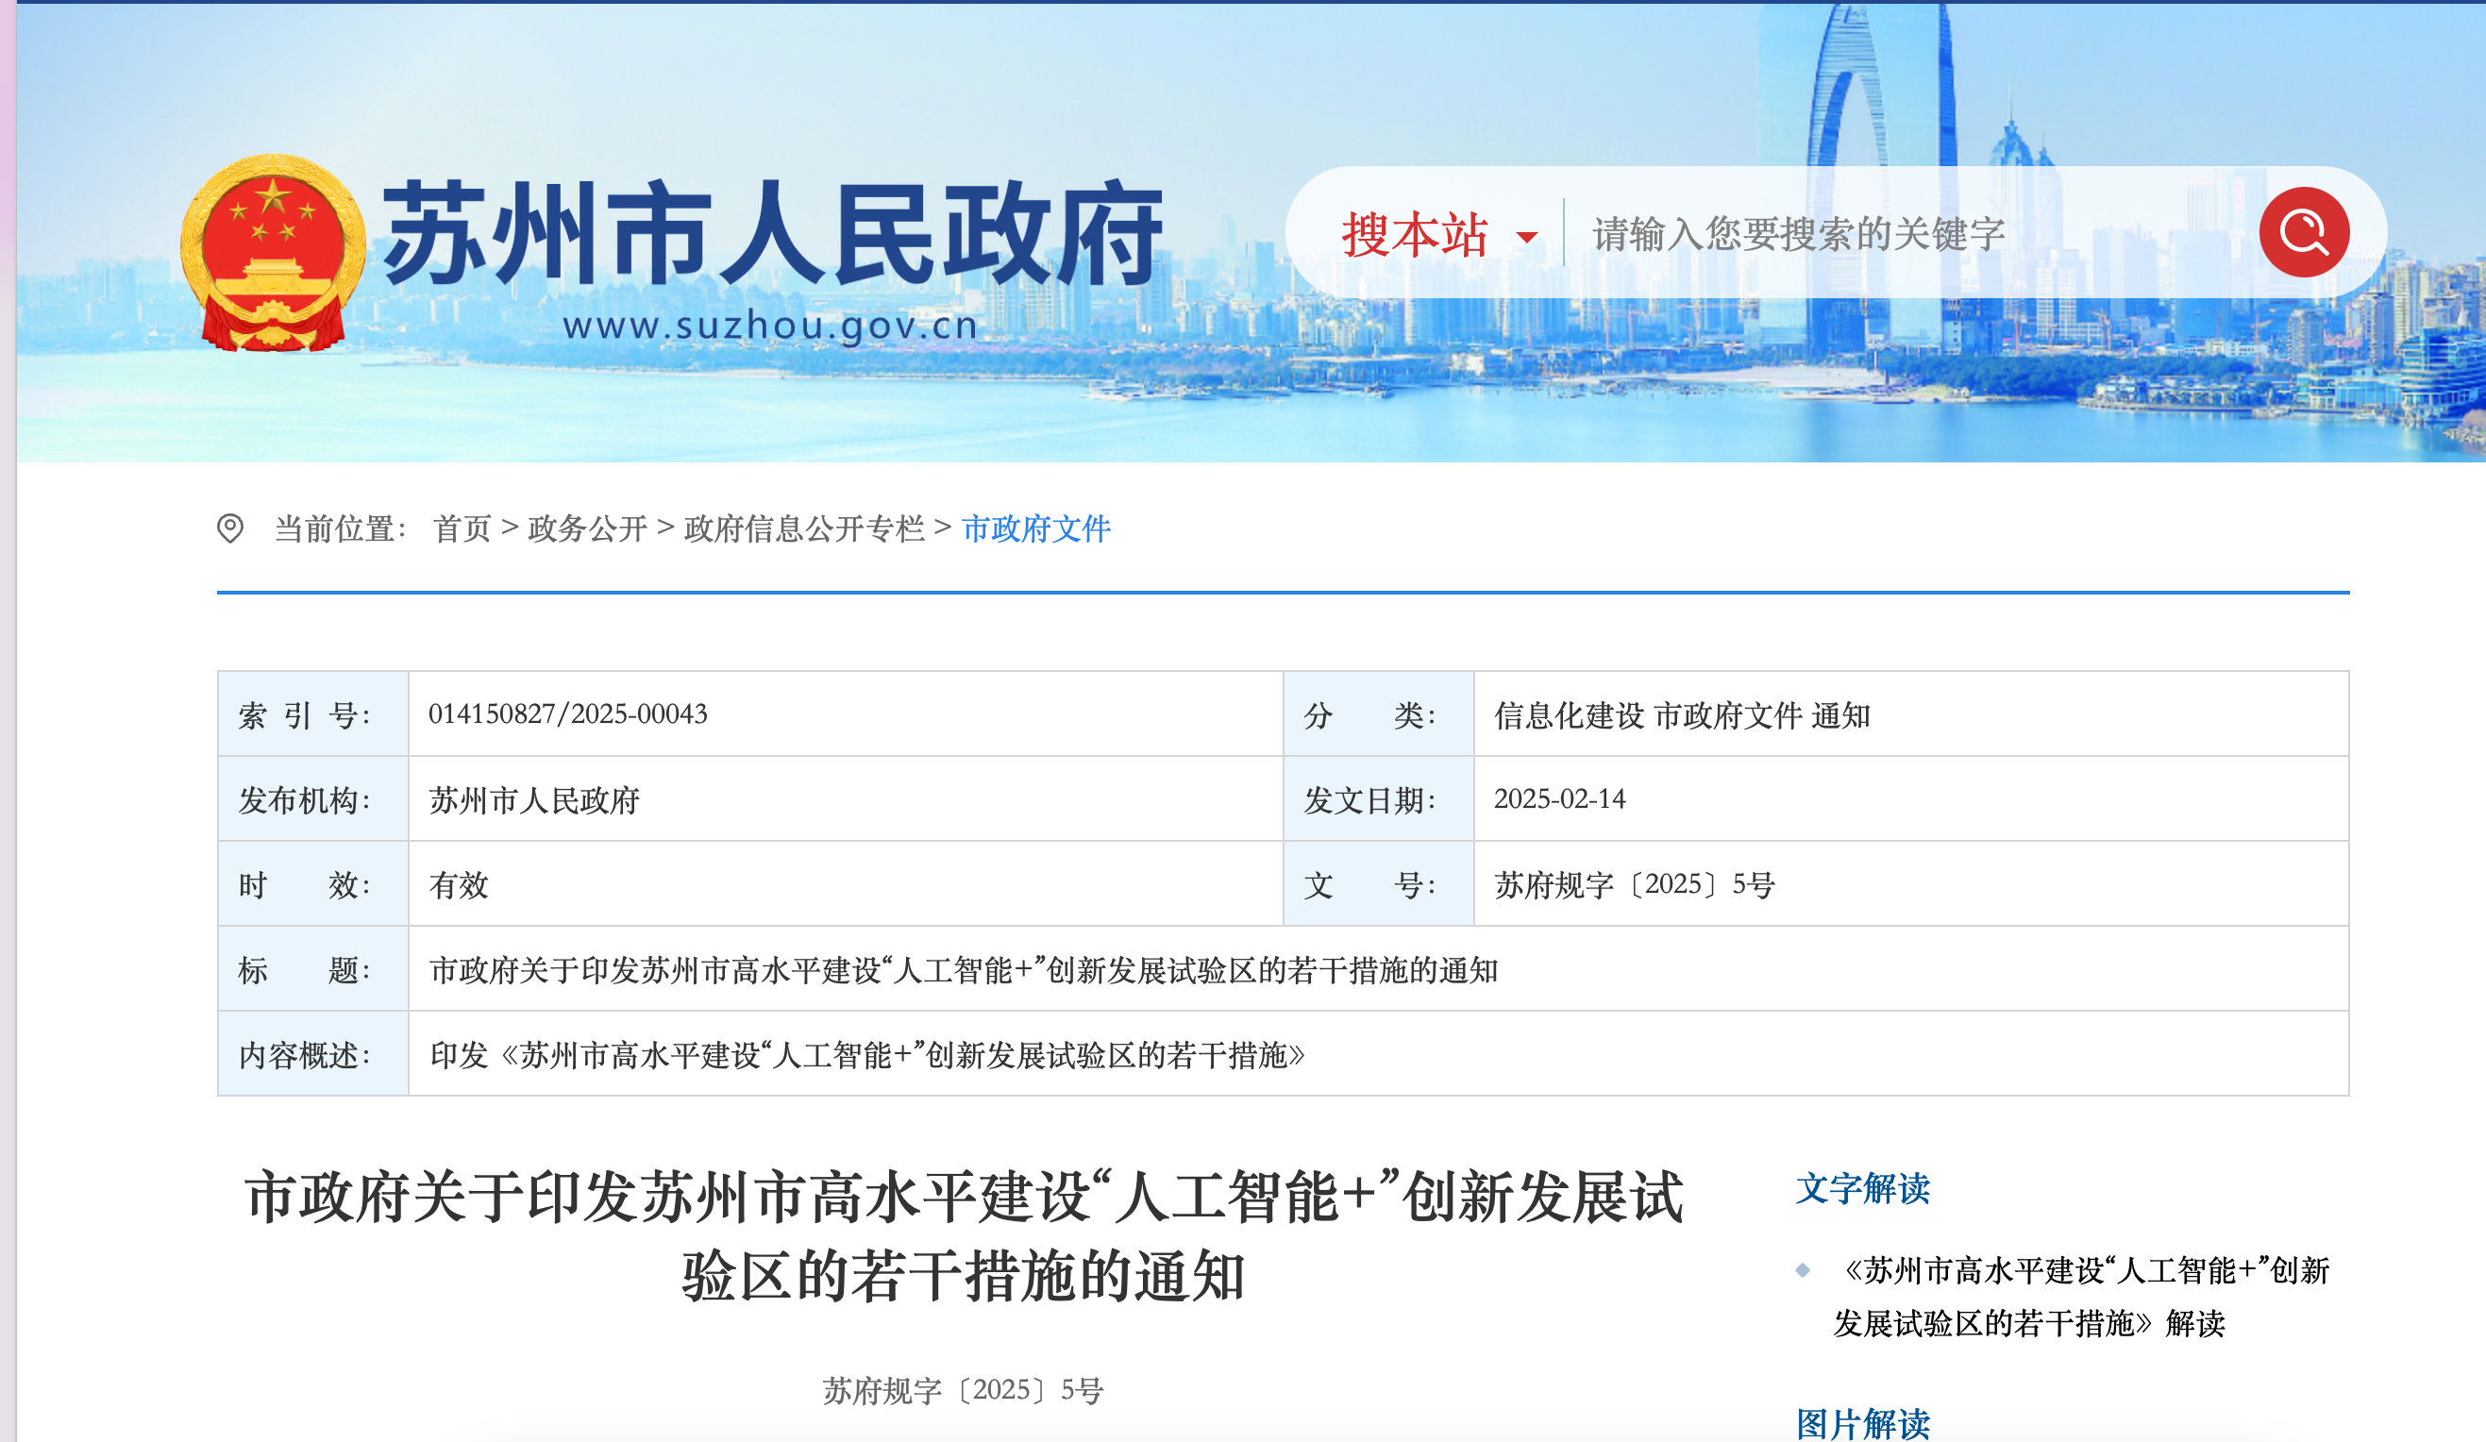Click the 发文日期 value 2025-02-14
This screenshot has width=2486, height=1442.
1565,800
